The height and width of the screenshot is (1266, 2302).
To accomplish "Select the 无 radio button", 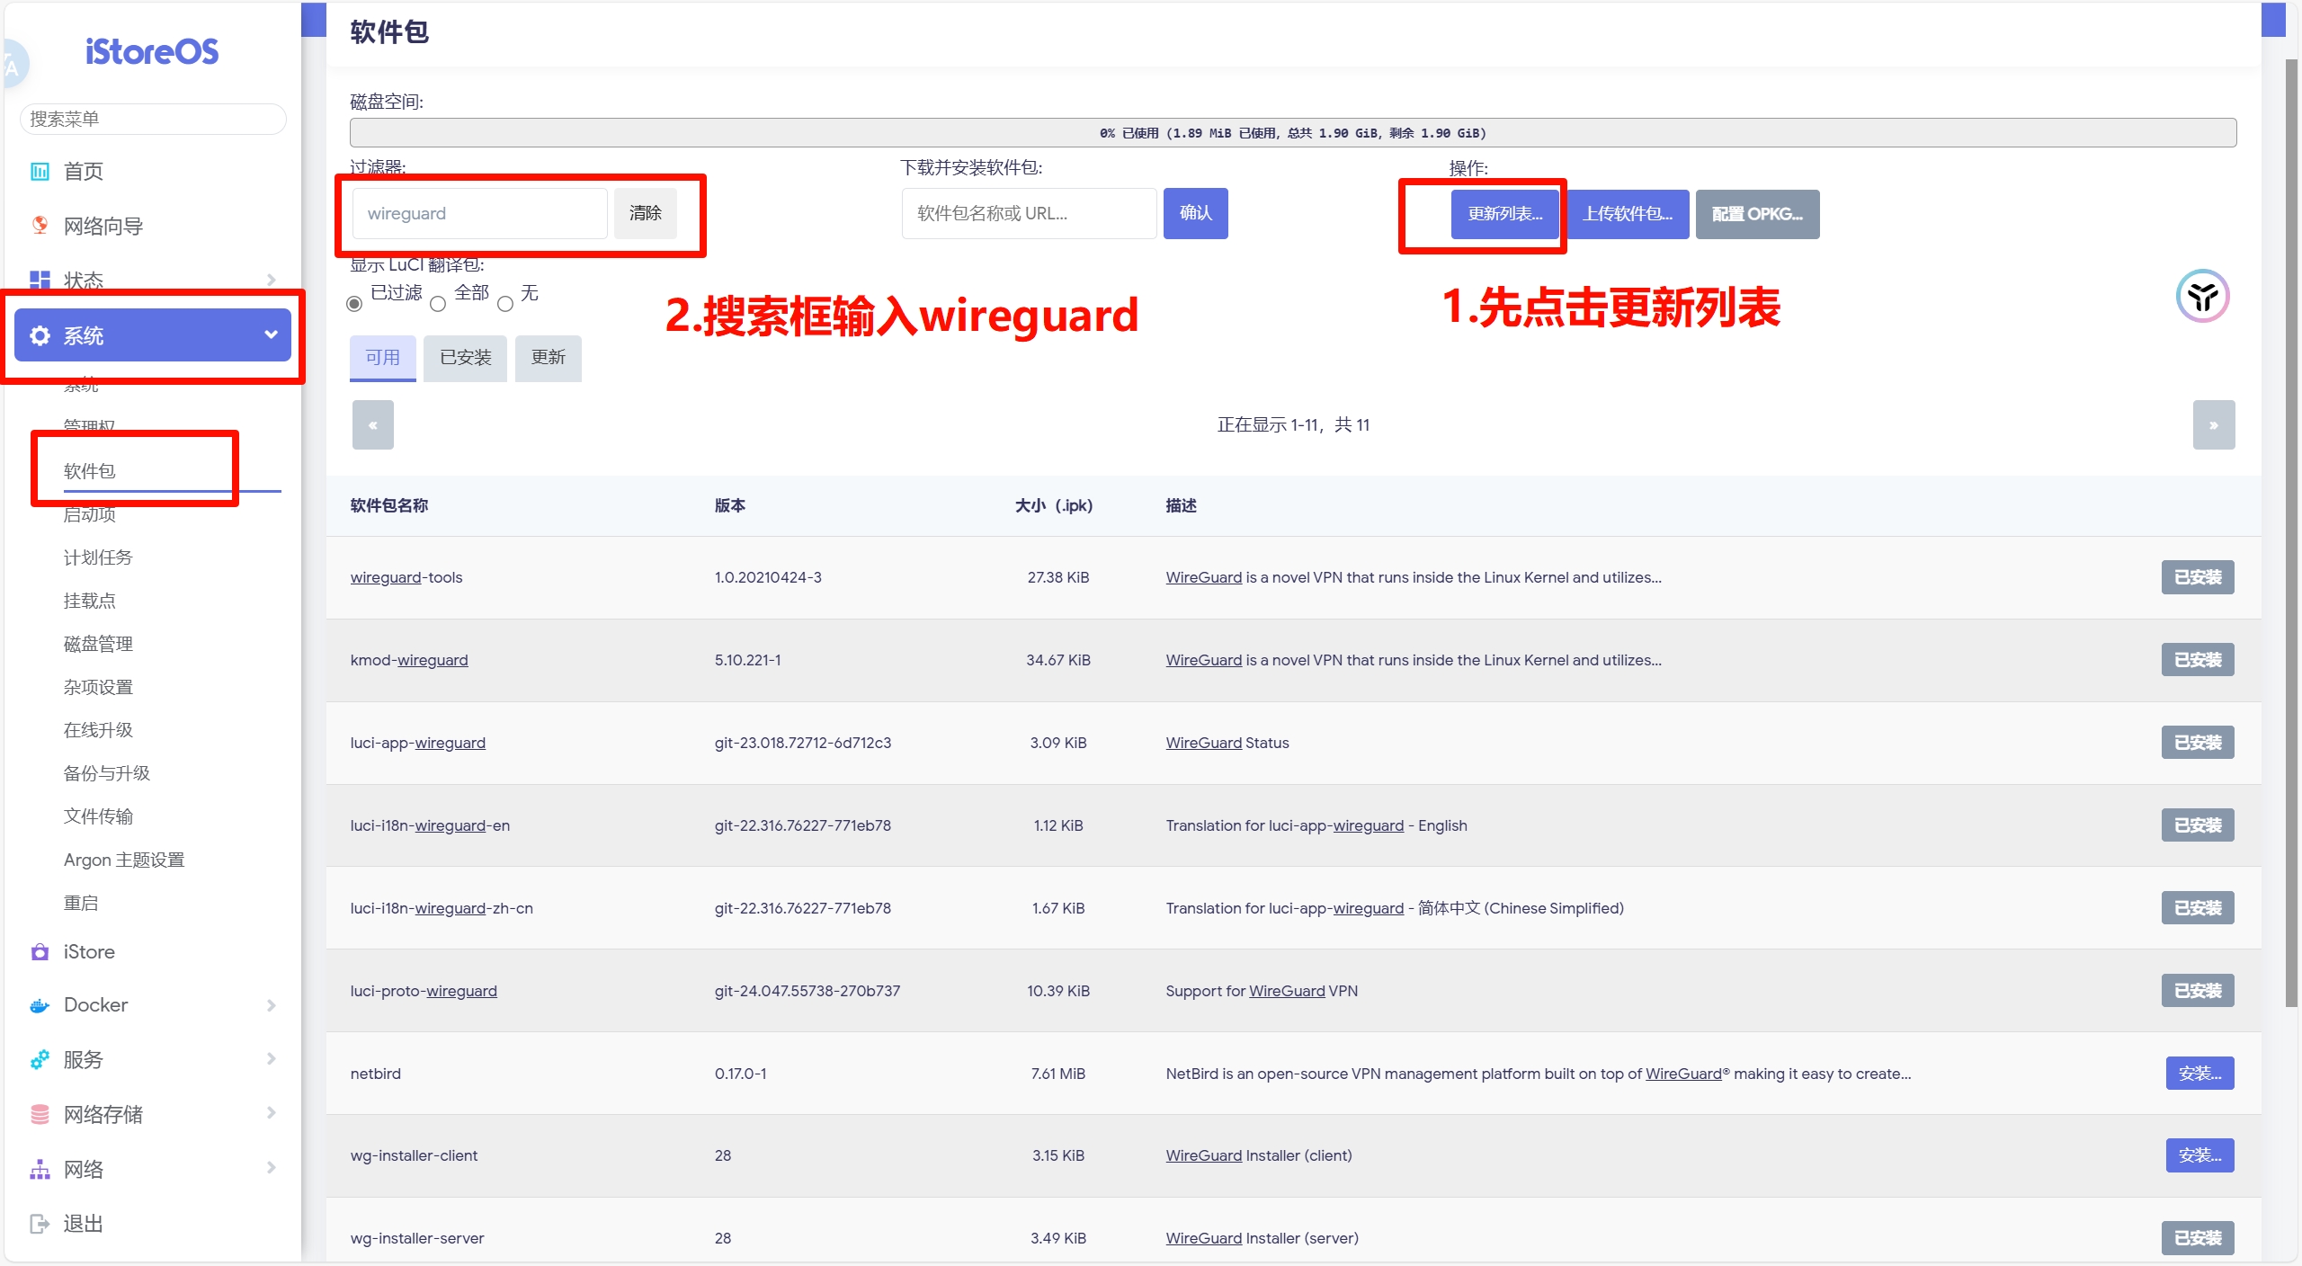I will coord(505,304).
